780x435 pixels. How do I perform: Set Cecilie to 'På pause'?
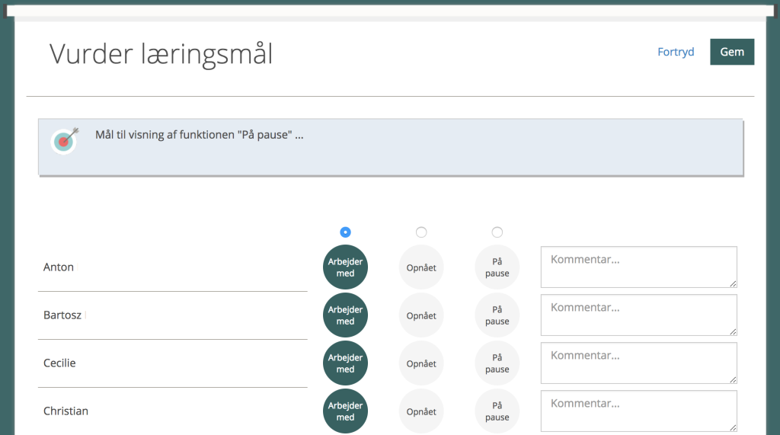(497, 363)
